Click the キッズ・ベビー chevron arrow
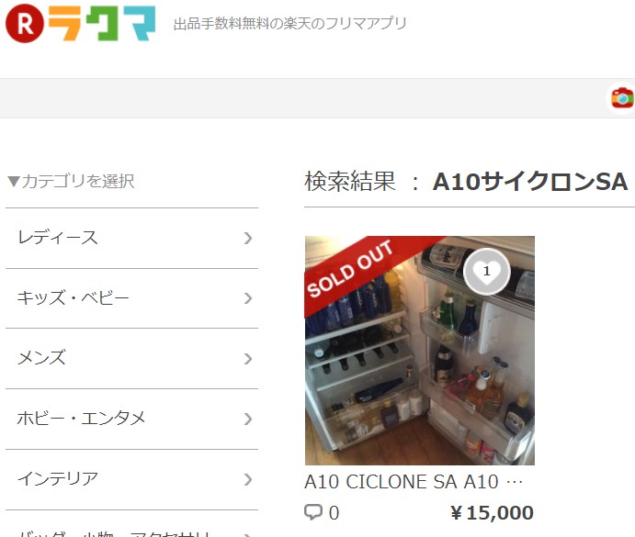 [x=248, y=298]
